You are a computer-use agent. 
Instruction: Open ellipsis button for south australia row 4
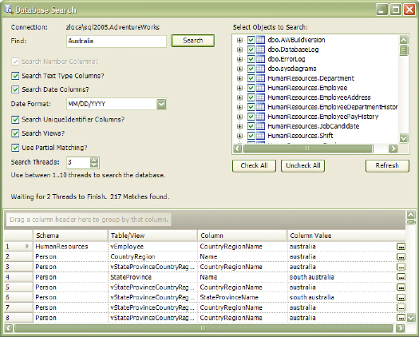[401, 277]
